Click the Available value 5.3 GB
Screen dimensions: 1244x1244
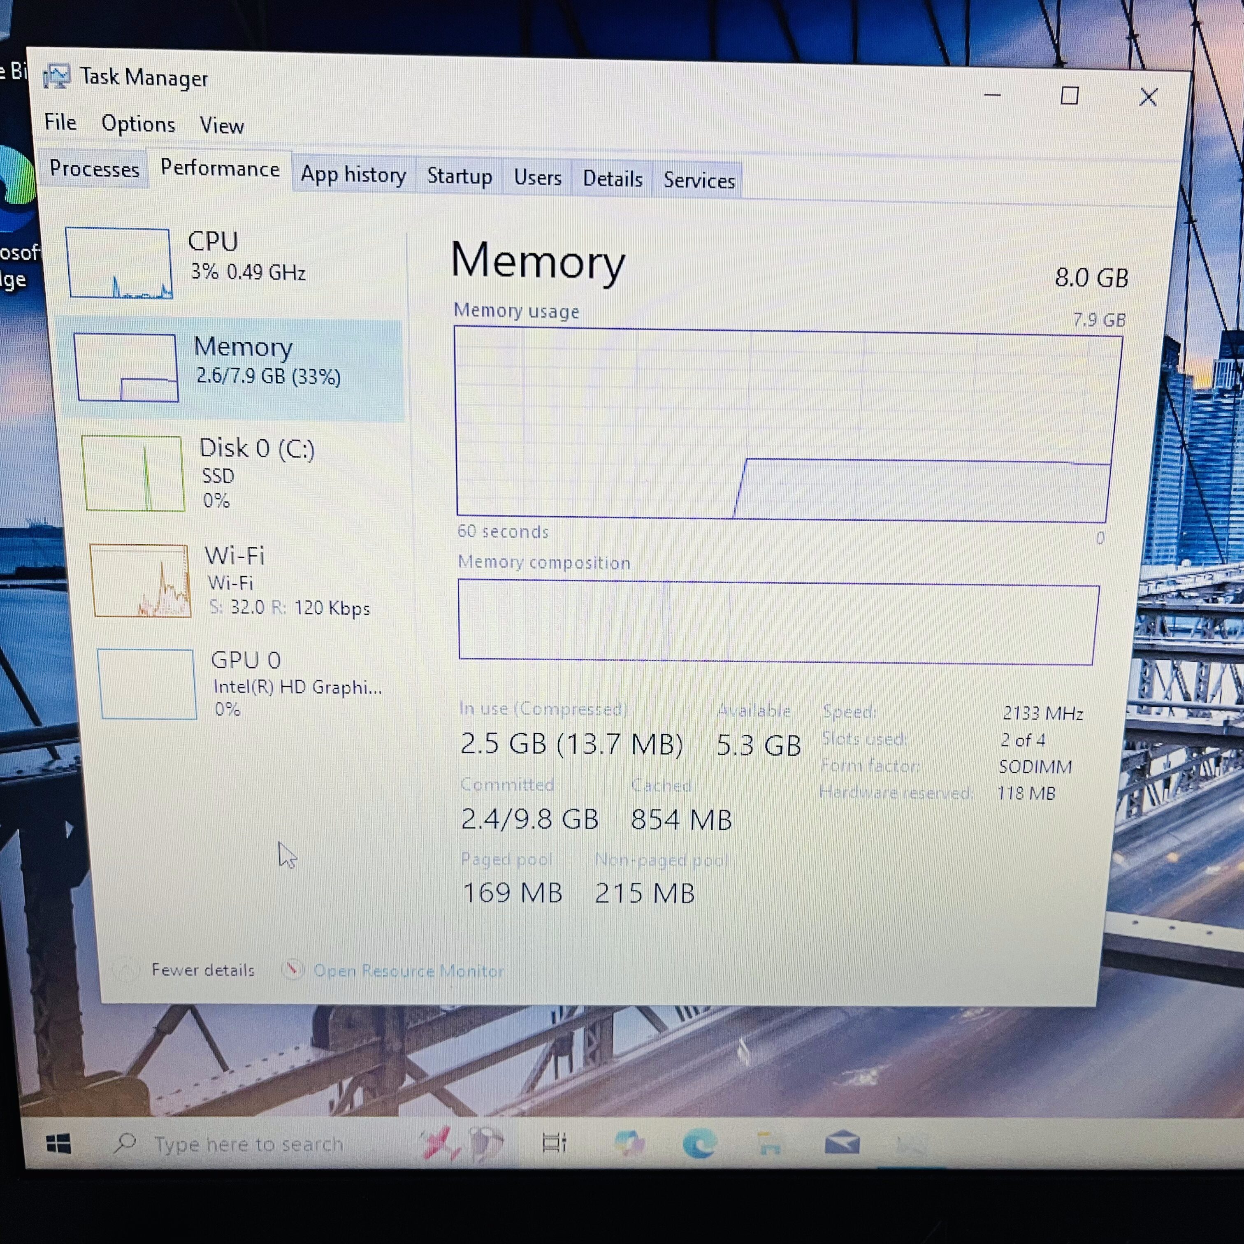[x=759, y=746]
